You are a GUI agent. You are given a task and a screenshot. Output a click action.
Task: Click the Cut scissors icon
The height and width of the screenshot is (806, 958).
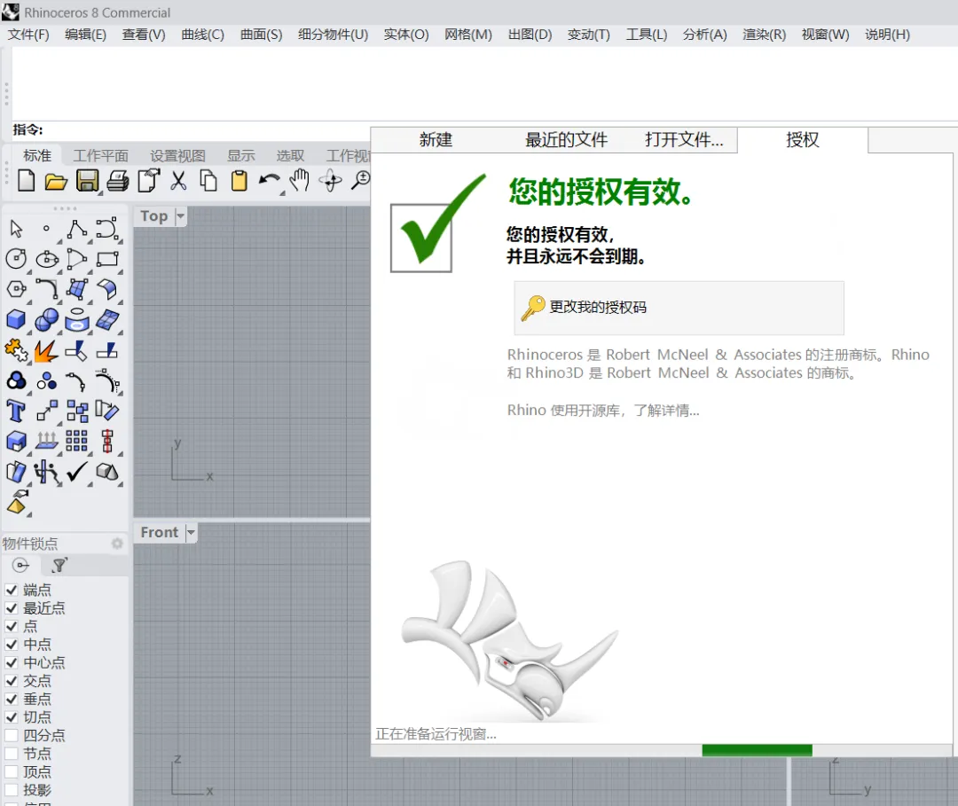click(177, 182)
